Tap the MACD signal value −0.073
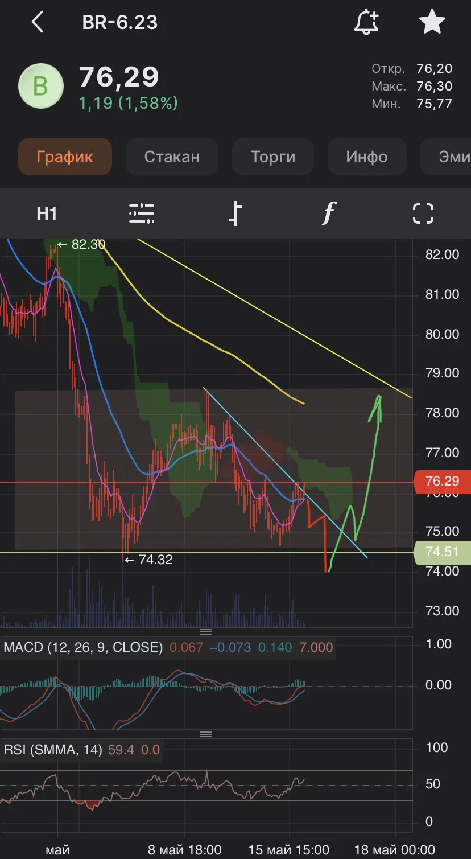 [x=231, y=647]
